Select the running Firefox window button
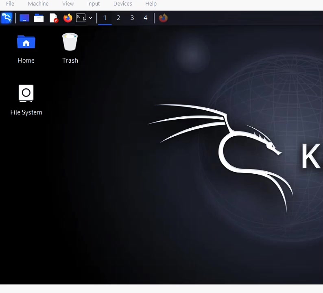 click(163, 18)
